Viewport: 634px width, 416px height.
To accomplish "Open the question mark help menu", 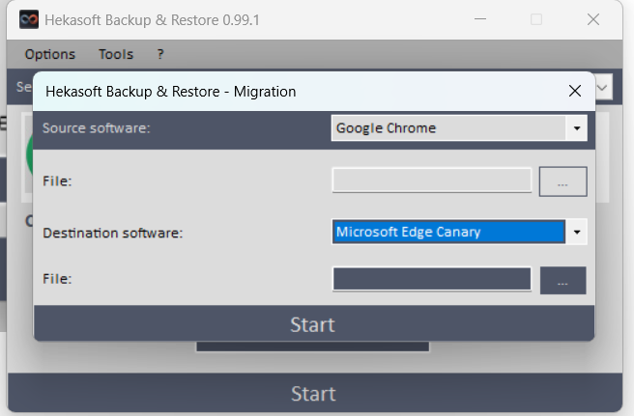I will point(160,54).
